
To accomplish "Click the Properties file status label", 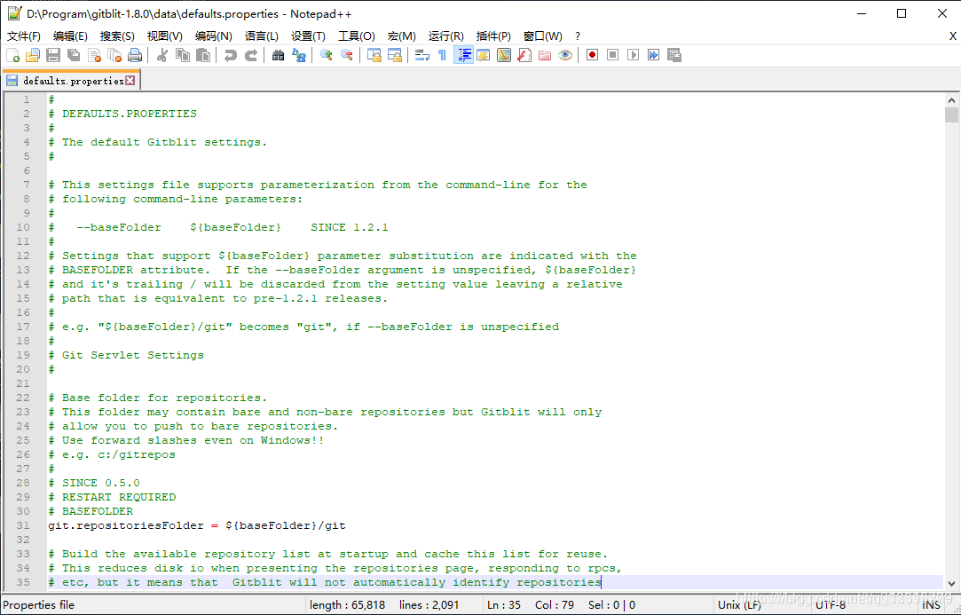I will click(39, 605).
